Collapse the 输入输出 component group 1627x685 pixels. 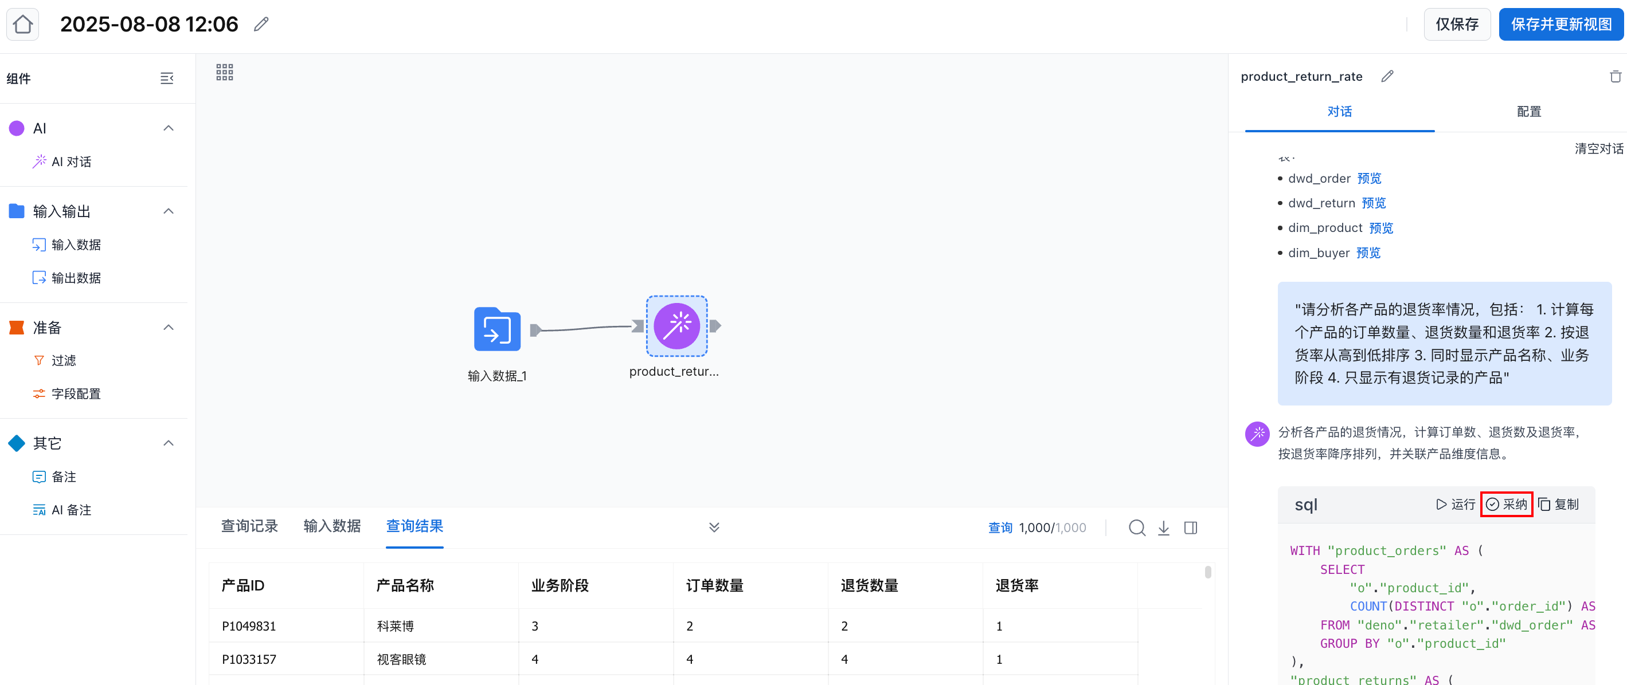(x=168, y=211)
